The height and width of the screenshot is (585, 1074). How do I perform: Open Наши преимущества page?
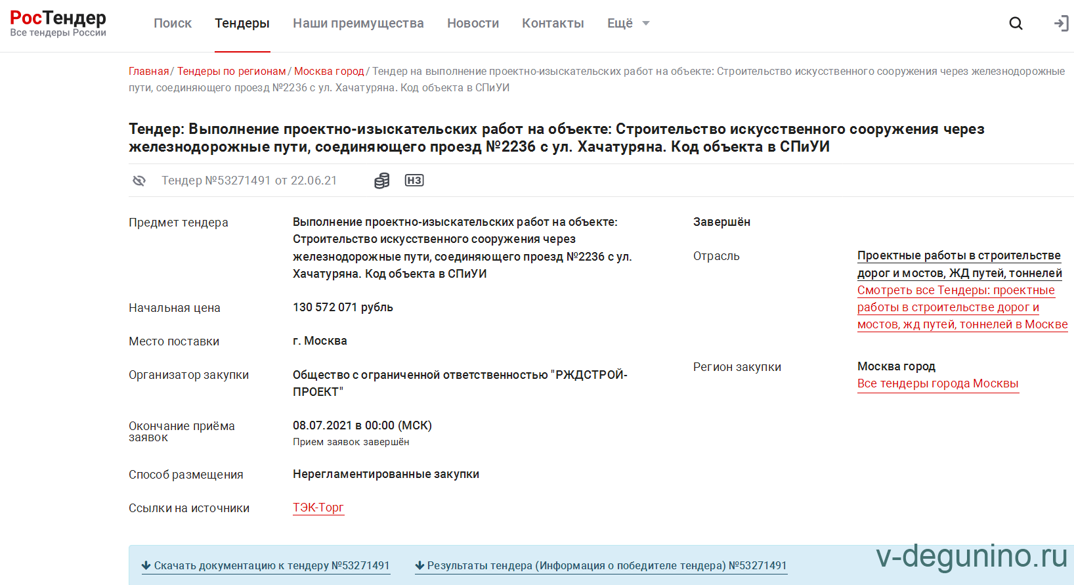tap(358, 24)
